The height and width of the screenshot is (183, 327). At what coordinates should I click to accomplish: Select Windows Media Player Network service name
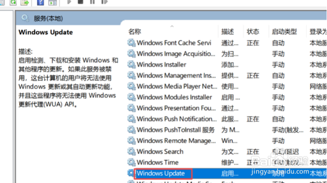[x=177, y=86]
